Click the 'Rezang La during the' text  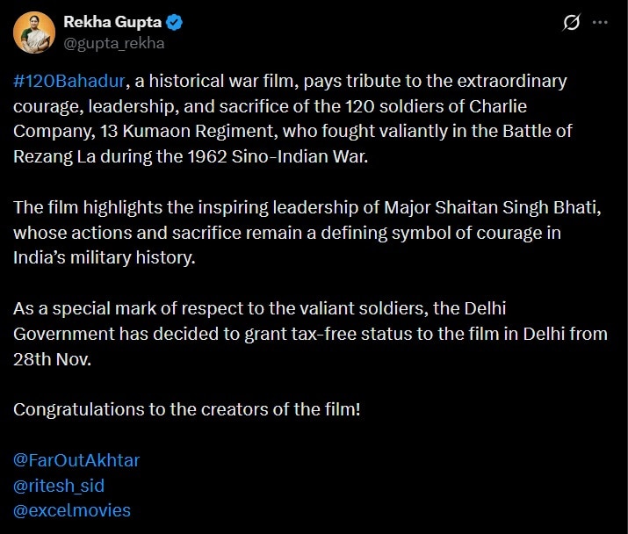(x=88, y=156)
